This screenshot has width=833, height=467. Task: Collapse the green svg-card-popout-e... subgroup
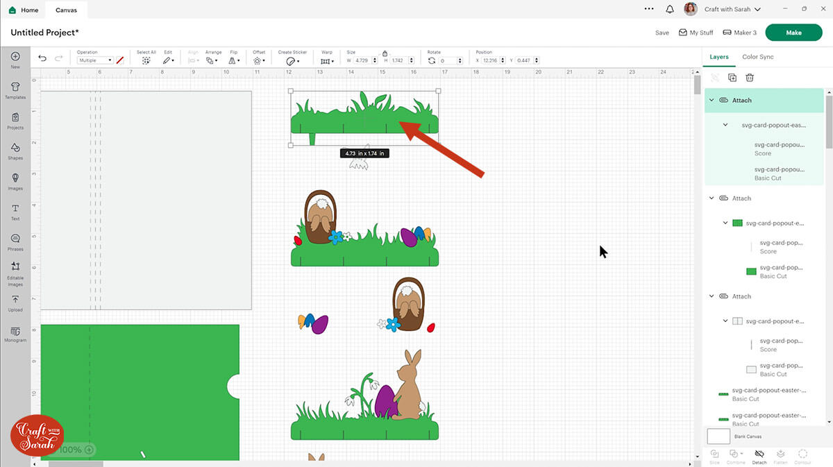pyautogui.click(x=725, y=223)
